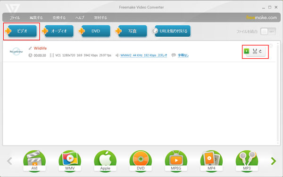Minimize the Freemake window
Viewport: 283px width, 177px height.
(x=264, y=8)
